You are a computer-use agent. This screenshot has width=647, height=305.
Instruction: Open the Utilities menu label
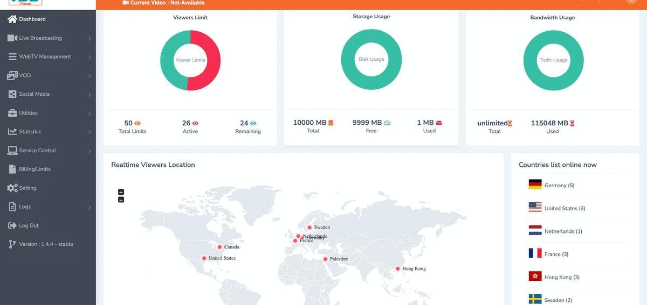pos(29,113)
